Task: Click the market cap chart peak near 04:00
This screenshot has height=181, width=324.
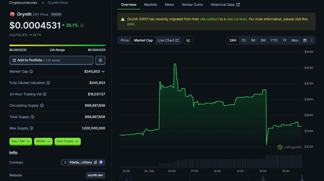Action: click(x=175, y=64)
